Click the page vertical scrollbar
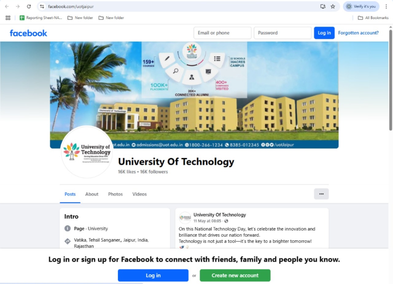This screenshot has width=393, height=284. 391,80
